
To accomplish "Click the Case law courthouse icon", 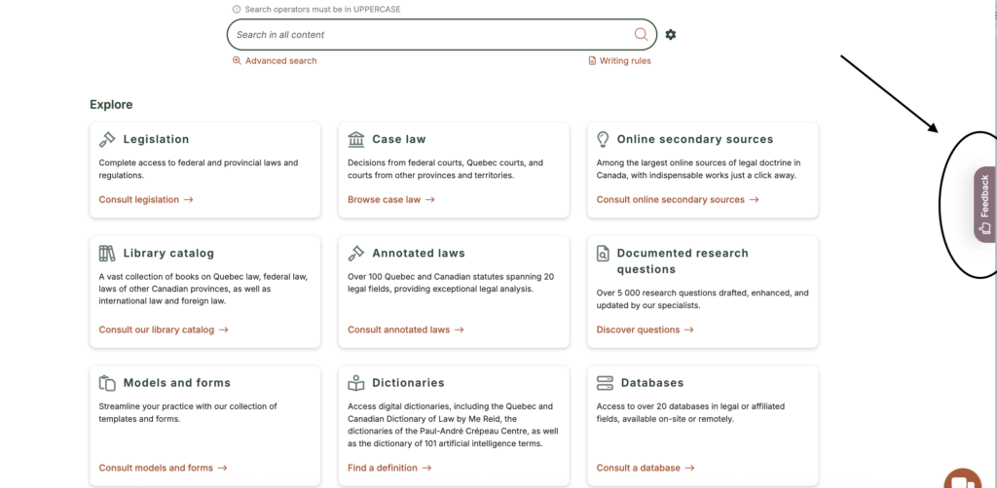I will [356, 139].
